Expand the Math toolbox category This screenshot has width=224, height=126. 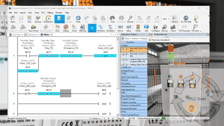point(134,93)
